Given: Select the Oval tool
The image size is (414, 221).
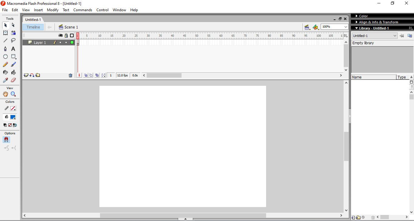Looking at the screenshot, I should click(x=5, y=56).
